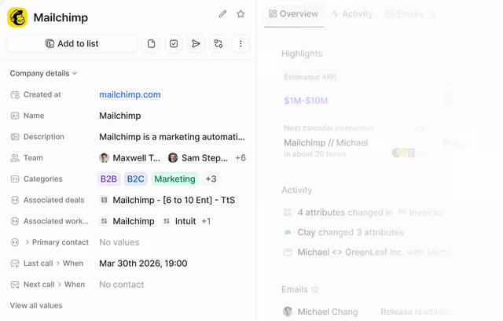Click the workflow branching icon button
Screen dimensions: 503x321
pos(218,43)
